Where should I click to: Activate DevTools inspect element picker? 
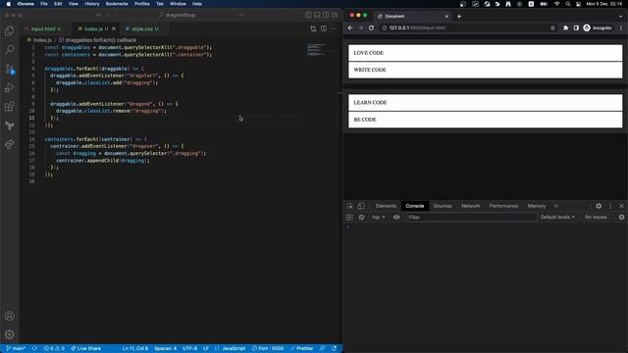point(350,206)
